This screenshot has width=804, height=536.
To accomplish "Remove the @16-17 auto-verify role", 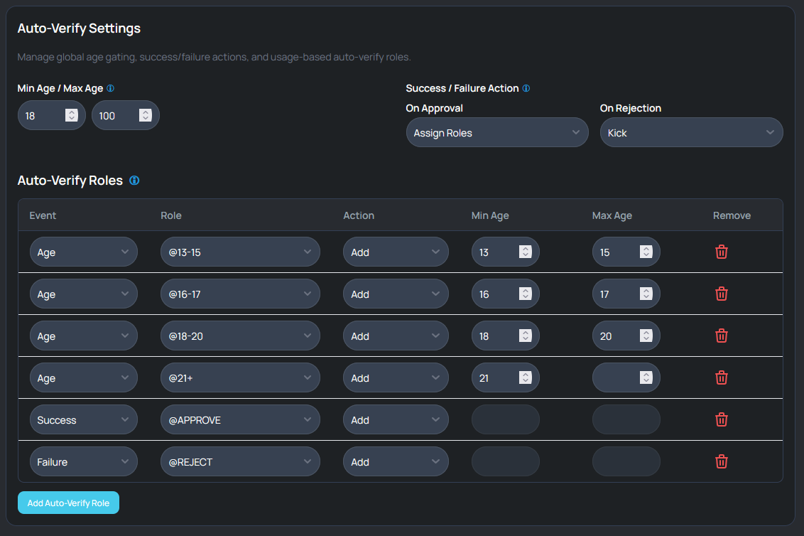I will (721, 294).
